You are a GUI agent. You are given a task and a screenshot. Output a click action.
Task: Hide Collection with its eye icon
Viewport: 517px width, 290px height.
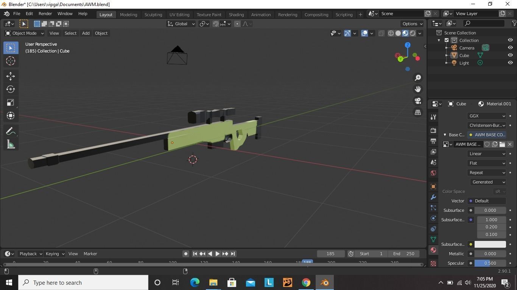click(x=510, y=40)
